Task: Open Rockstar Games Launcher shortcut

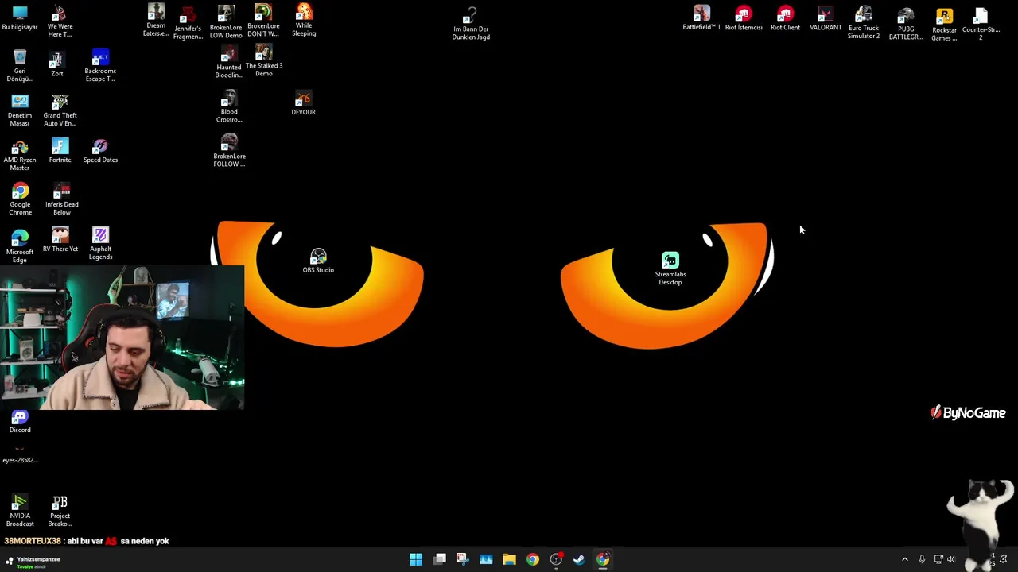Action: [x=944, y=25]
